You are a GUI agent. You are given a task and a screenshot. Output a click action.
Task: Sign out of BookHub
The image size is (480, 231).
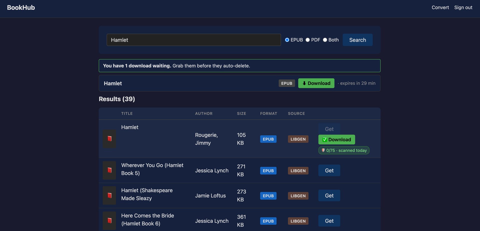pos(463,7)
